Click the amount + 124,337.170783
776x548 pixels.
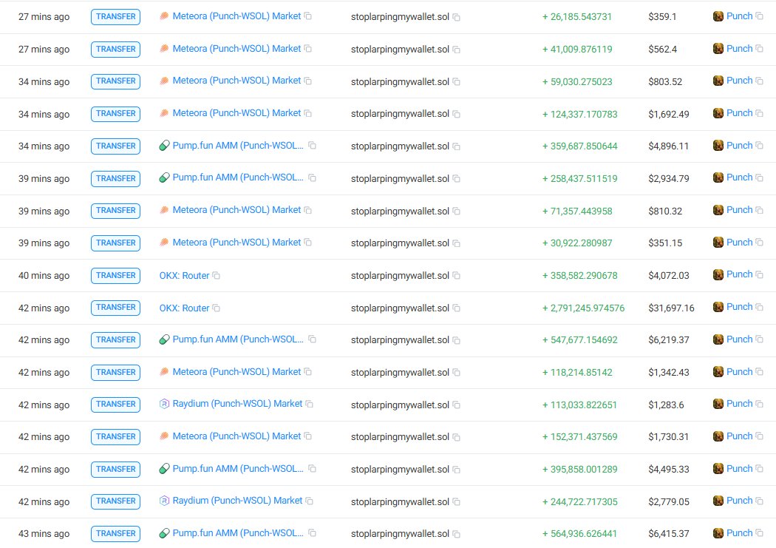580,114
